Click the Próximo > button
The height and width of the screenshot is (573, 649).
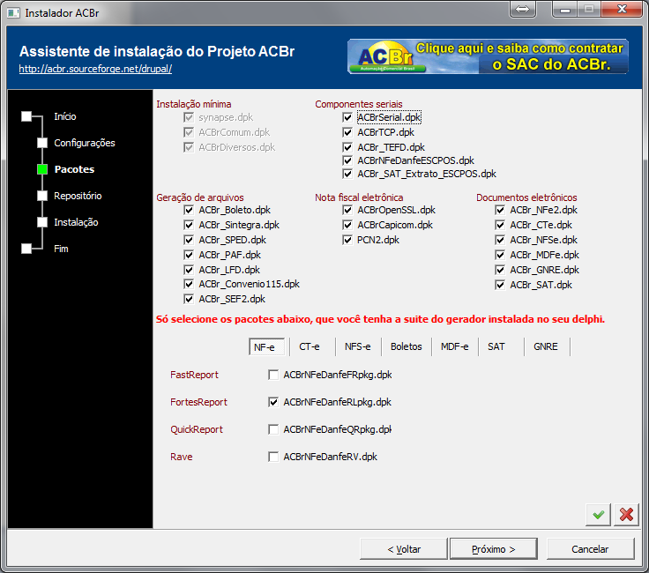(x=494, y=549)
